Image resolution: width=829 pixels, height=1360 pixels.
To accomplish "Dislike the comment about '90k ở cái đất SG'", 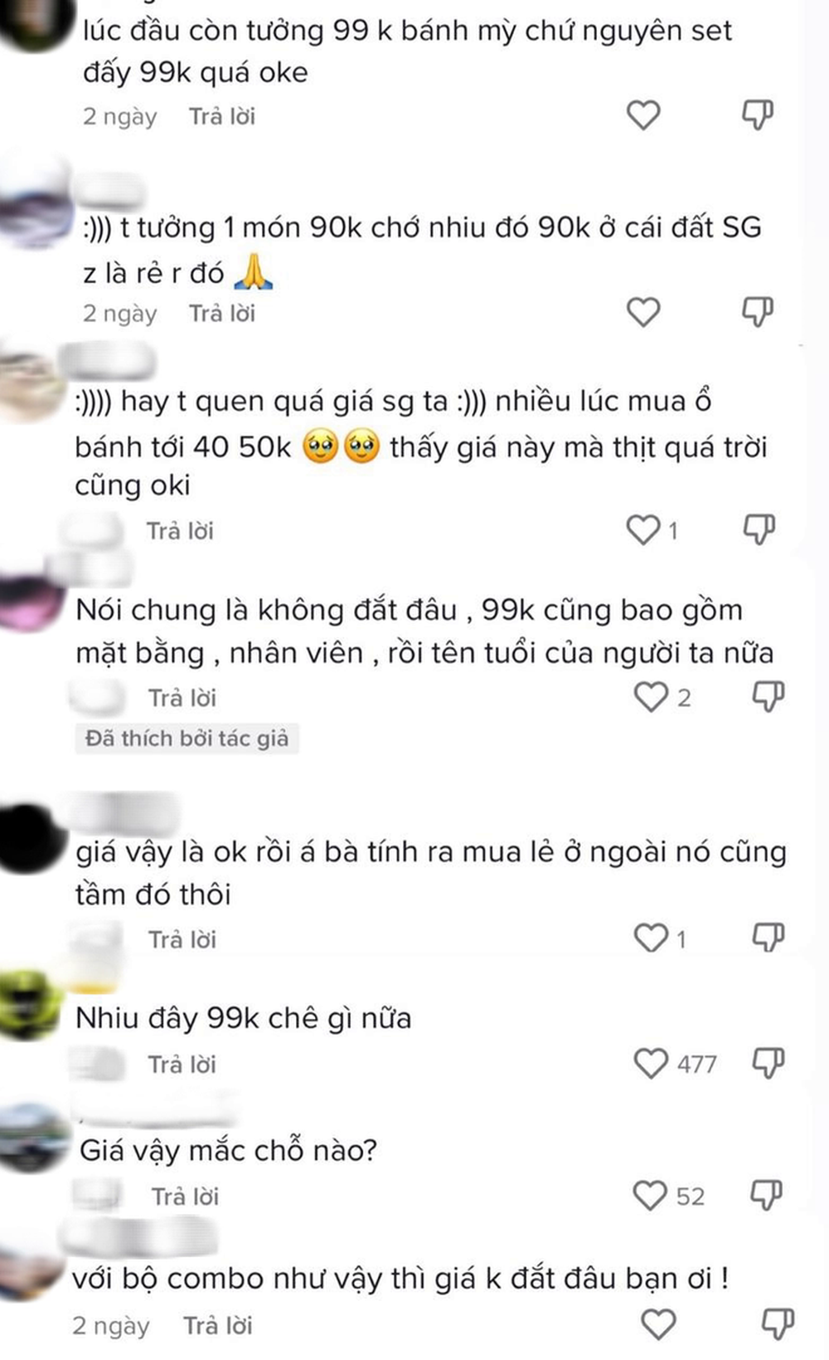I will [758, 312].
